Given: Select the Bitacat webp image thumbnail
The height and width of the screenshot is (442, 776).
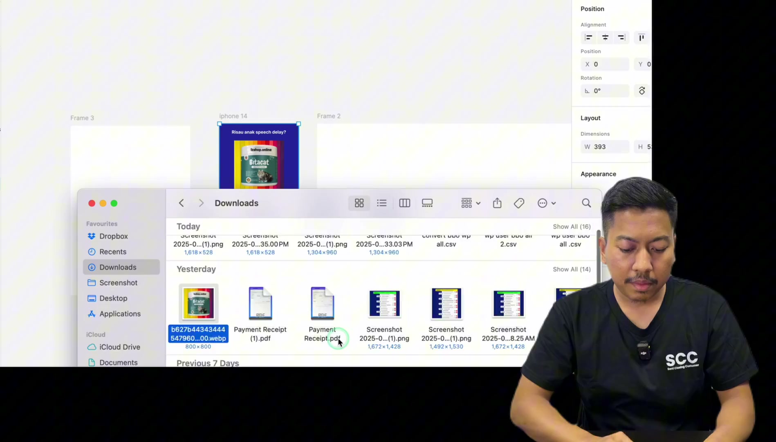Looking at the screenshot, I should coord(198,303).
